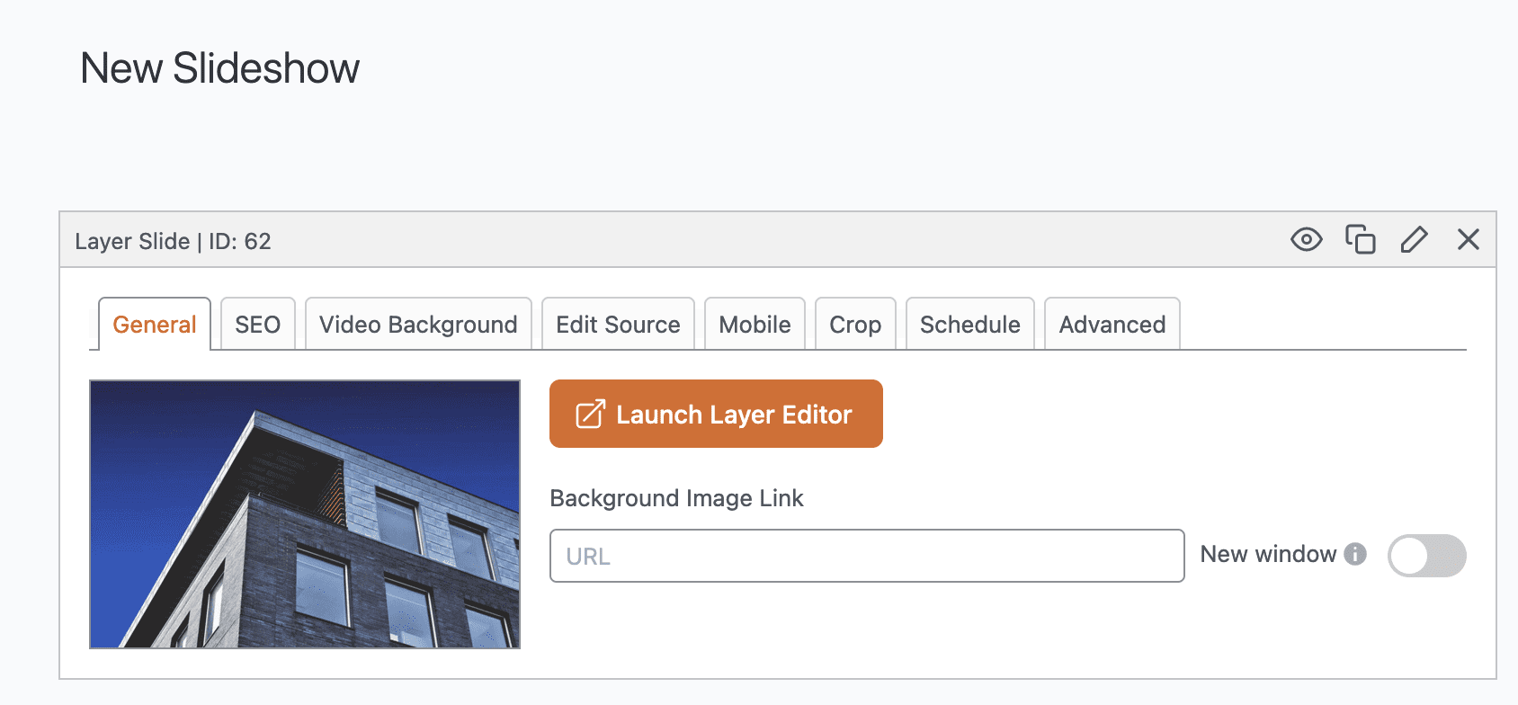Select the General tab

coord(154,325)
